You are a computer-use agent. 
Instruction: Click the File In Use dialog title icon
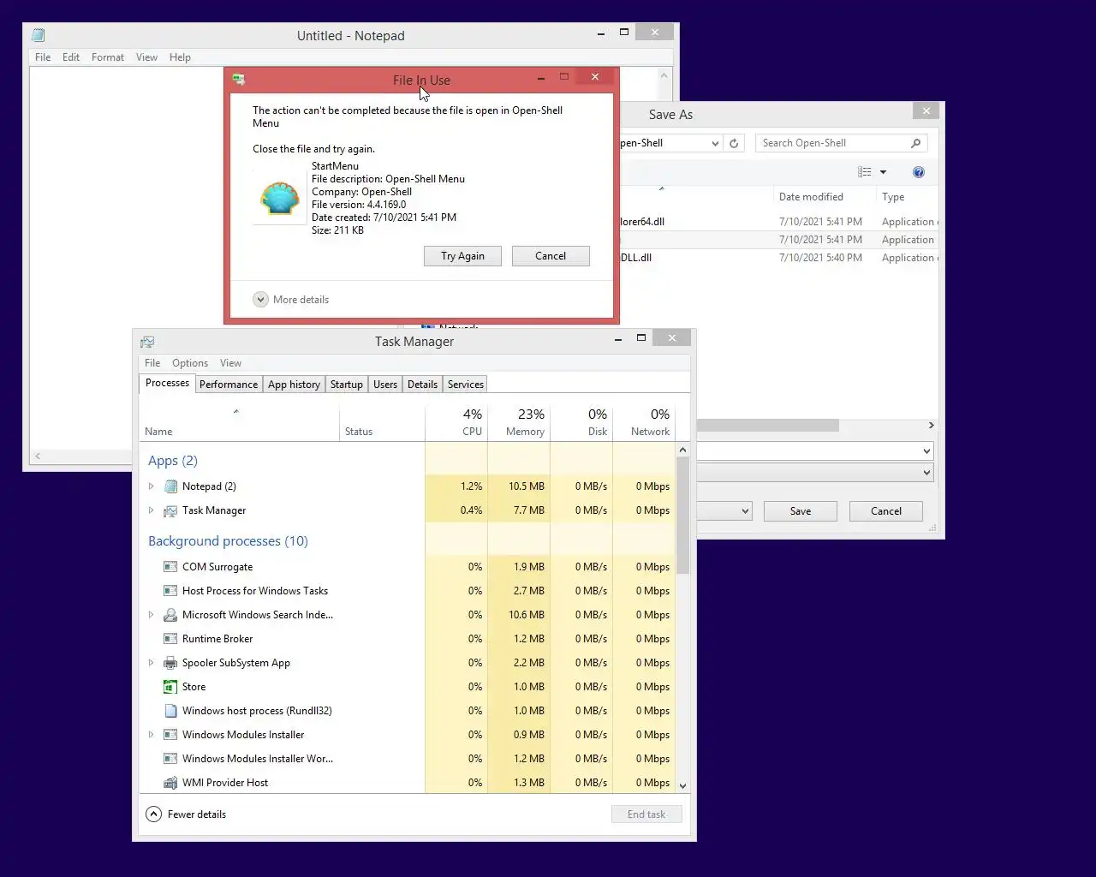[239, 79]
